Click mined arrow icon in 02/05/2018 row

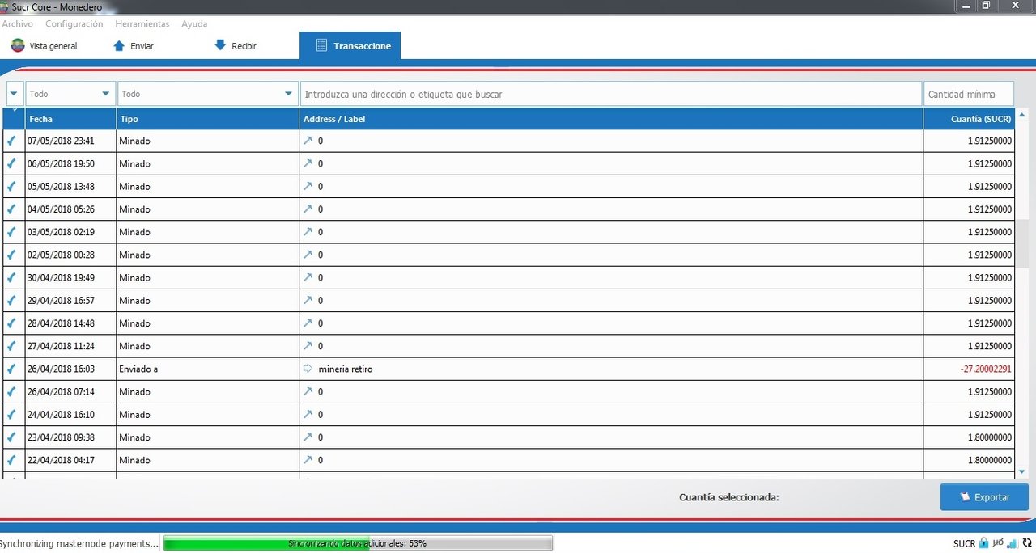tap(308, 254)
